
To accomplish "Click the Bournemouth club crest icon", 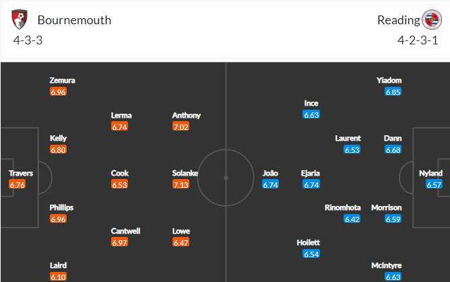I will click(x=20, y=20).
